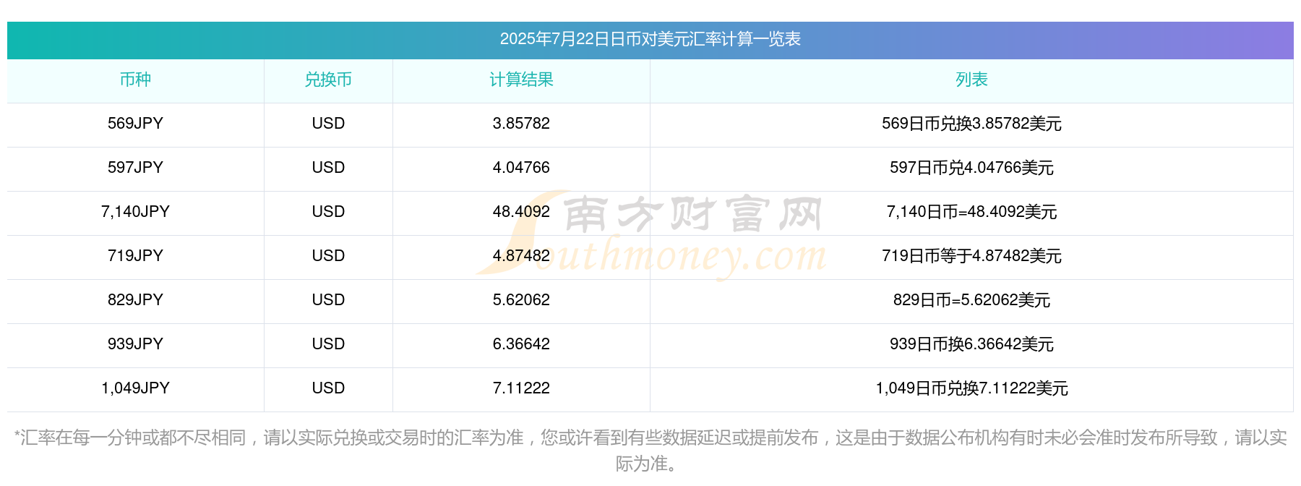Click the text 7,140日币=48.4092美元
1301x486 pixels.
(x=971, y=212)
